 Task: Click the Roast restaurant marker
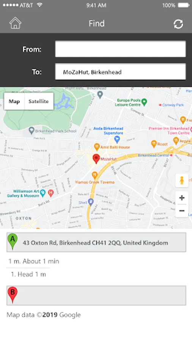[x=154, y=144]
